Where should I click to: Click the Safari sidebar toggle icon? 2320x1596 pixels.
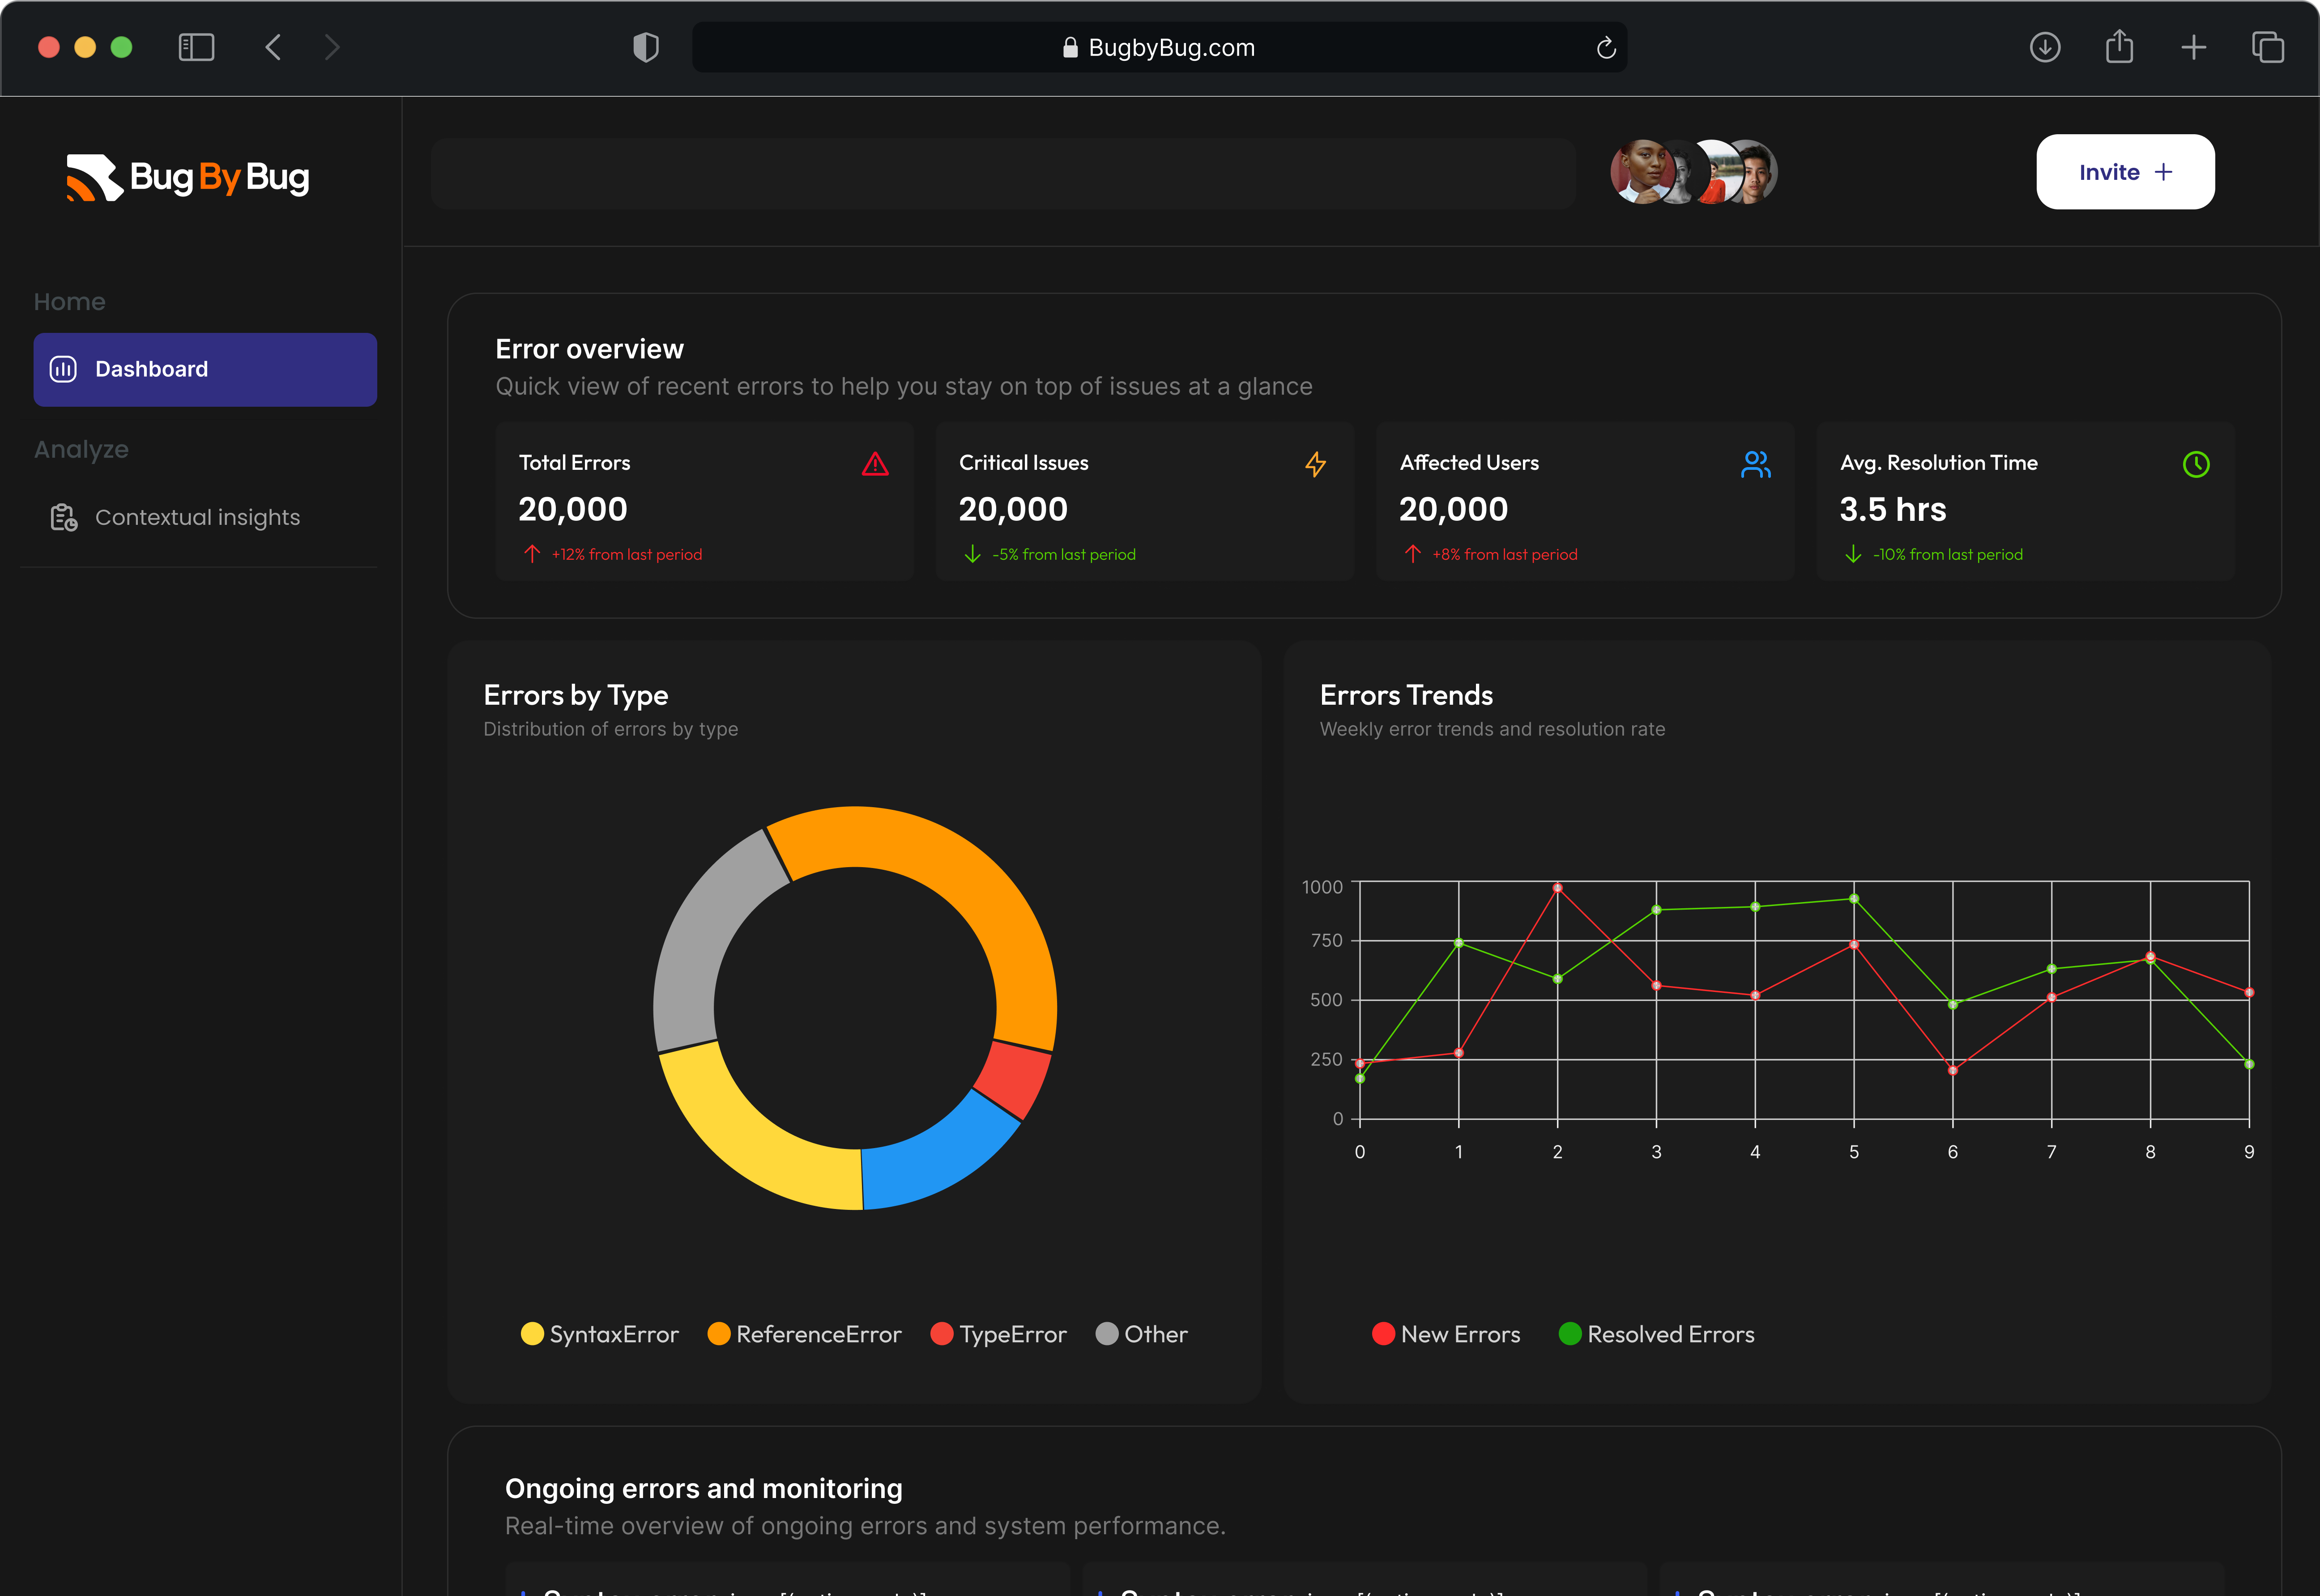196,47
